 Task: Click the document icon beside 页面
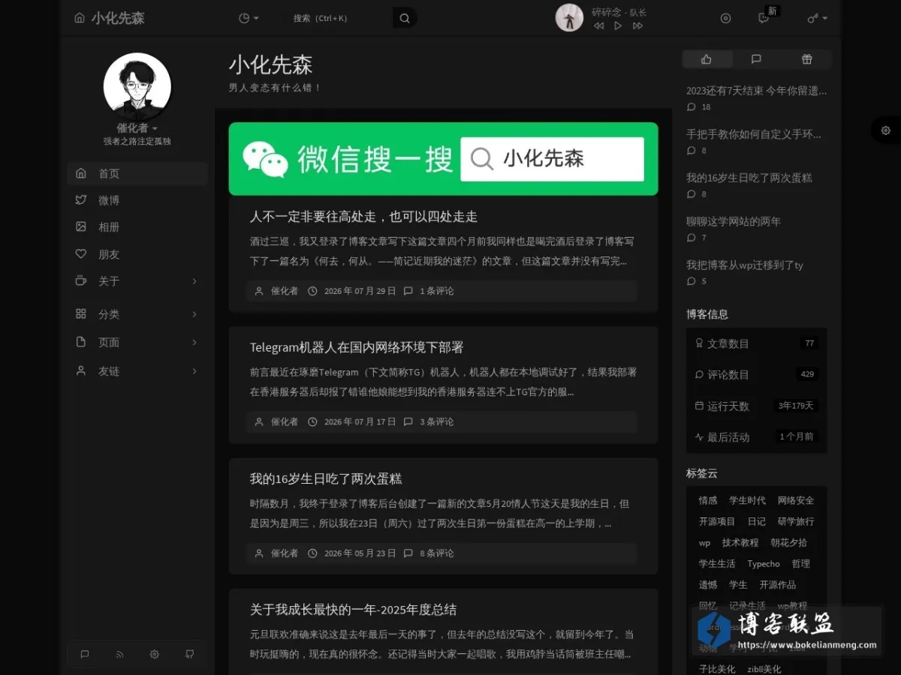[81, 342]
